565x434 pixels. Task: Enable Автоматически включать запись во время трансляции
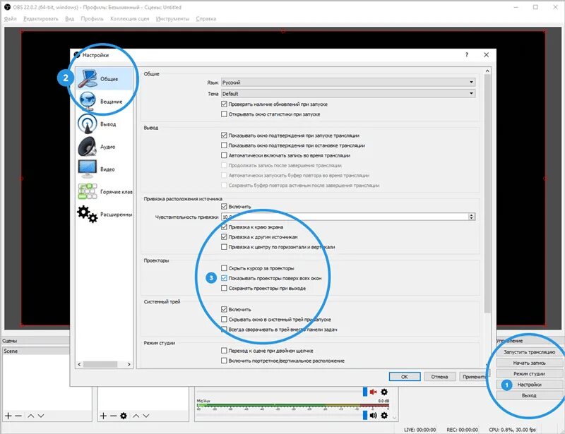pyautogui.click(x=224, y=155)
